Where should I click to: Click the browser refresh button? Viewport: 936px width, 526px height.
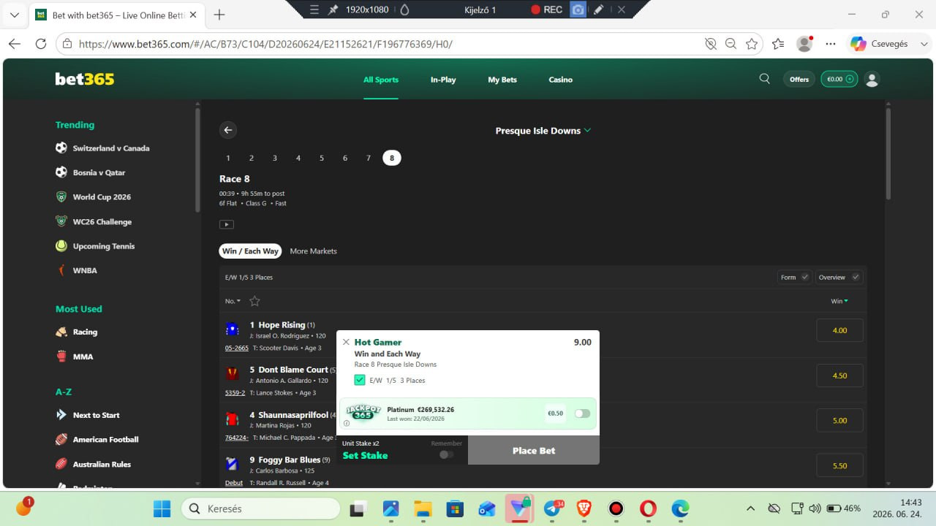pyautogui.click(x=41, y=44)
